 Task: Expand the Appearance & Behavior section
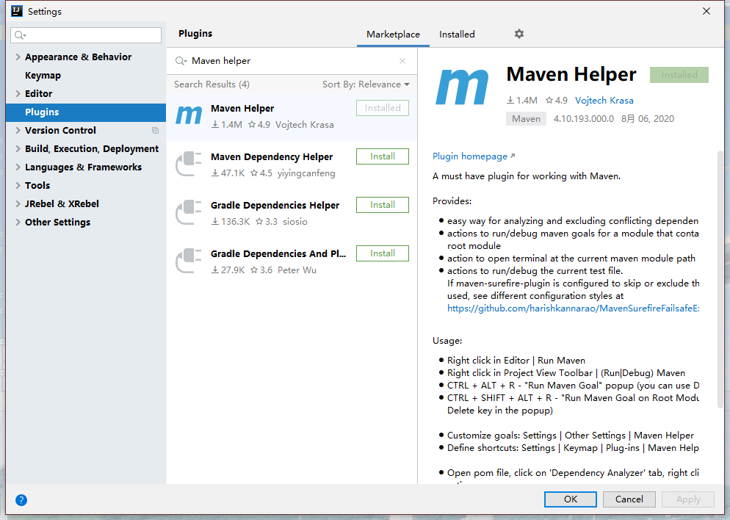pos(18,57)
